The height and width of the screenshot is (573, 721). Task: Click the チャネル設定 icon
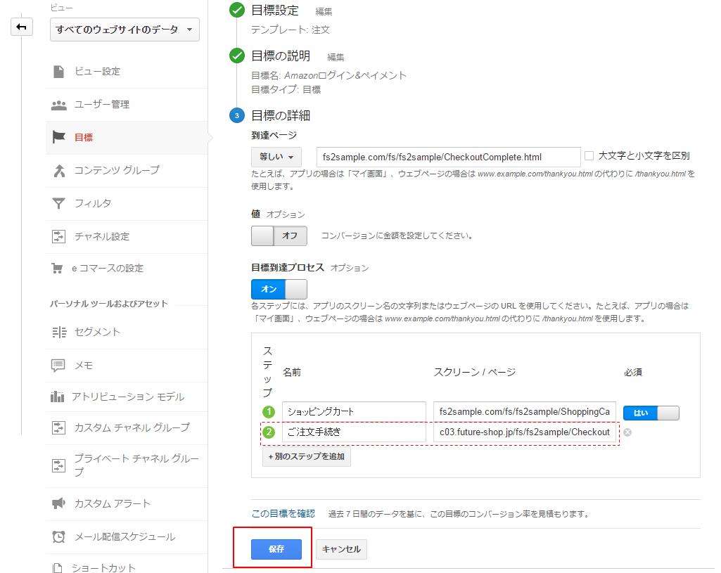pos(58,237)
